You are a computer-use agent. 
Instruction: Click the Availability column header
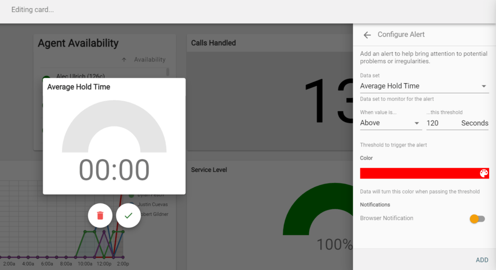[x=150, y=60]
